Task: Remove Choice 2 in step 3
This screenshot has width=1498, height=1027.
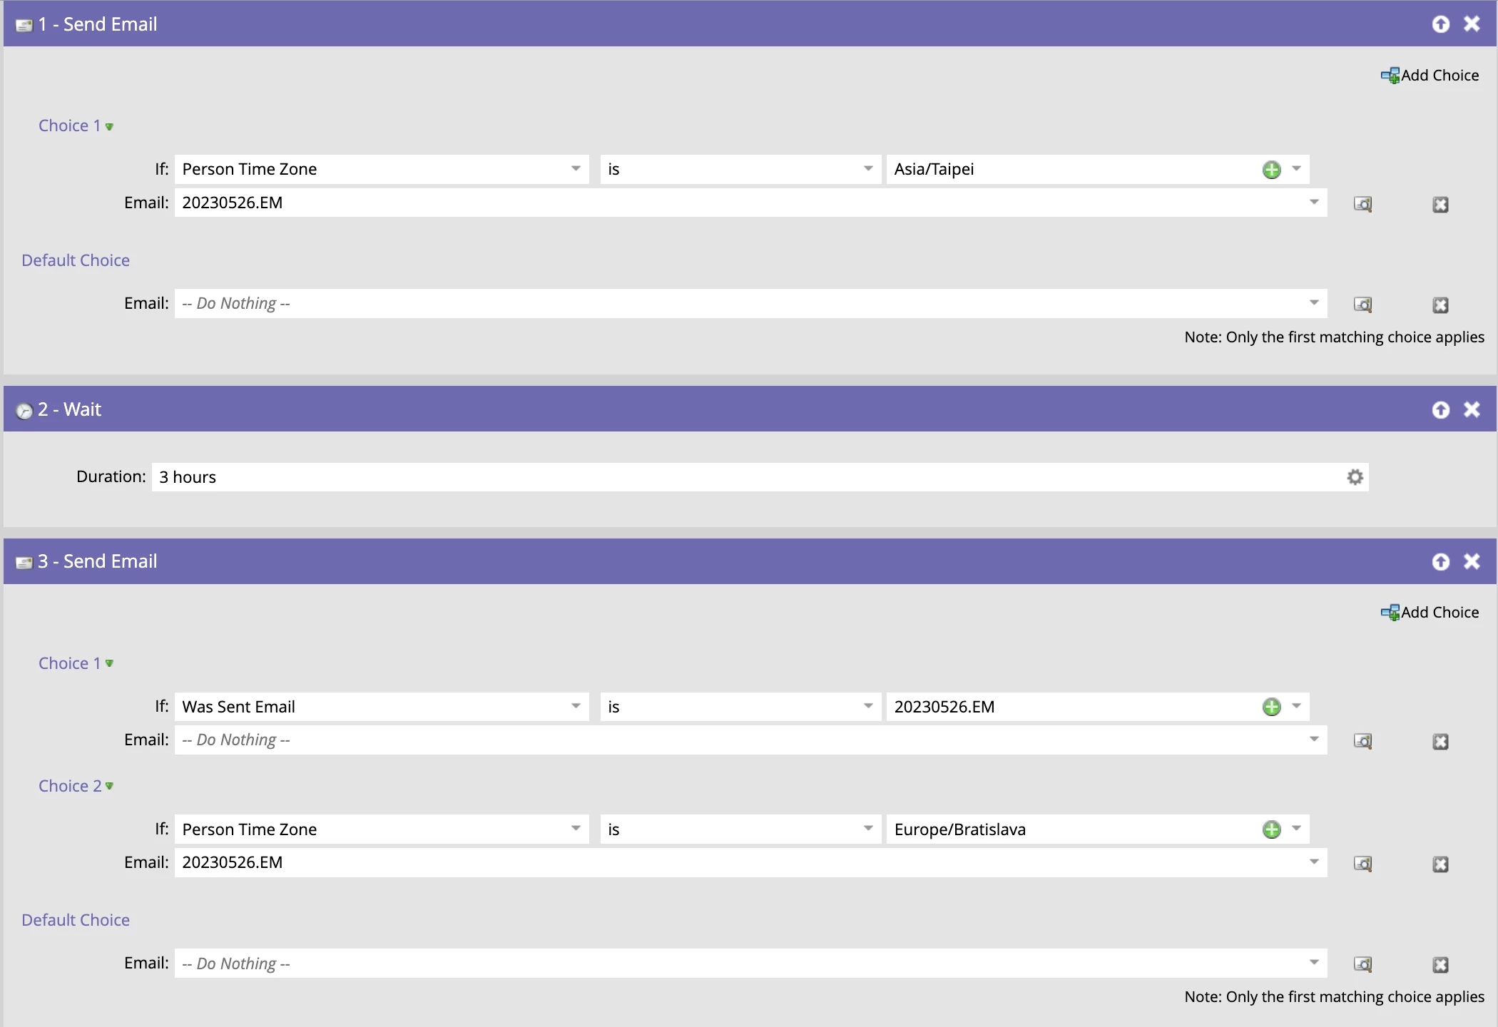Action: (1440, 864)
